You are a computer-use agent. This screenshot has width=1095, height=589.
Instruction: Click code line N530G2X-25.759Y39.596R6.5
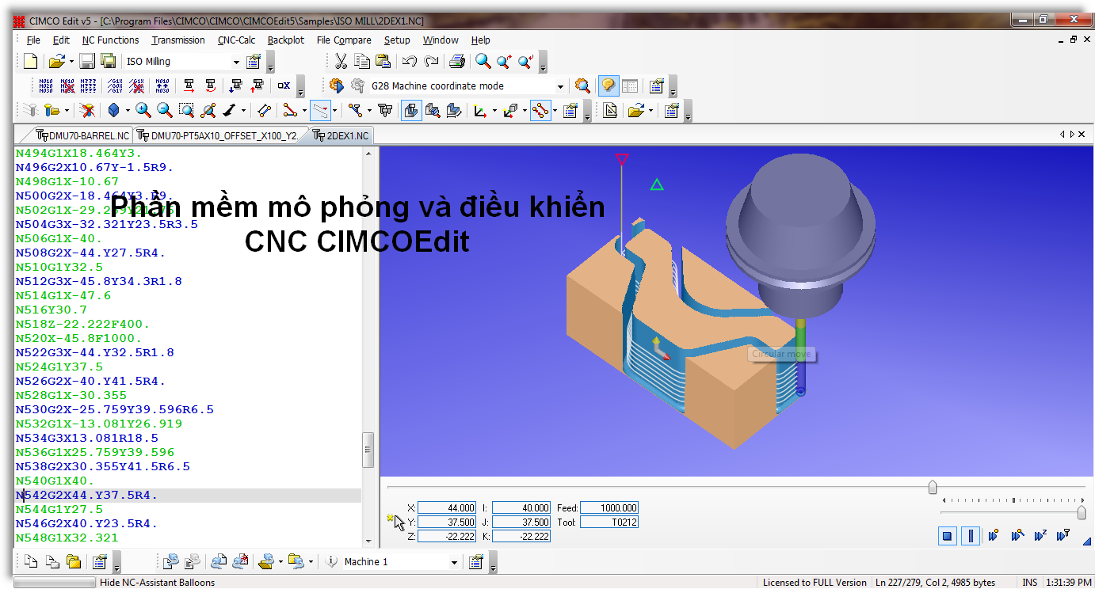(x=115, y=409)
